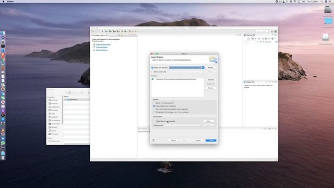The image size is (334, 188).
Task: Click Open Perspective icon in Eclipse toolbar
Action: tap(272, 31)
